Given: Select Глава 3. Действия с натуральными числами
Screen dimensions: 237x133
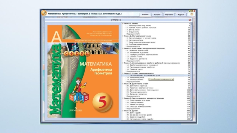Looking at the screenshot, I should coord(144,48).
